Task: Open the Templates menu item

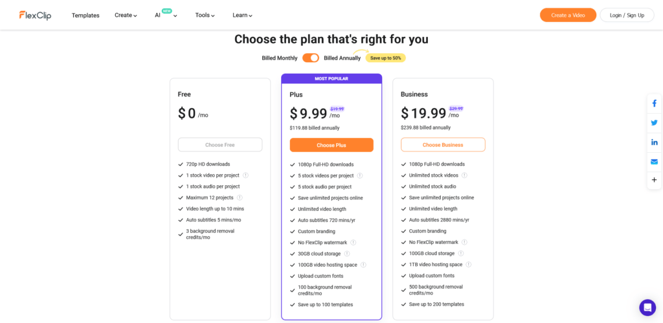Action: click(x=85, y=16)
